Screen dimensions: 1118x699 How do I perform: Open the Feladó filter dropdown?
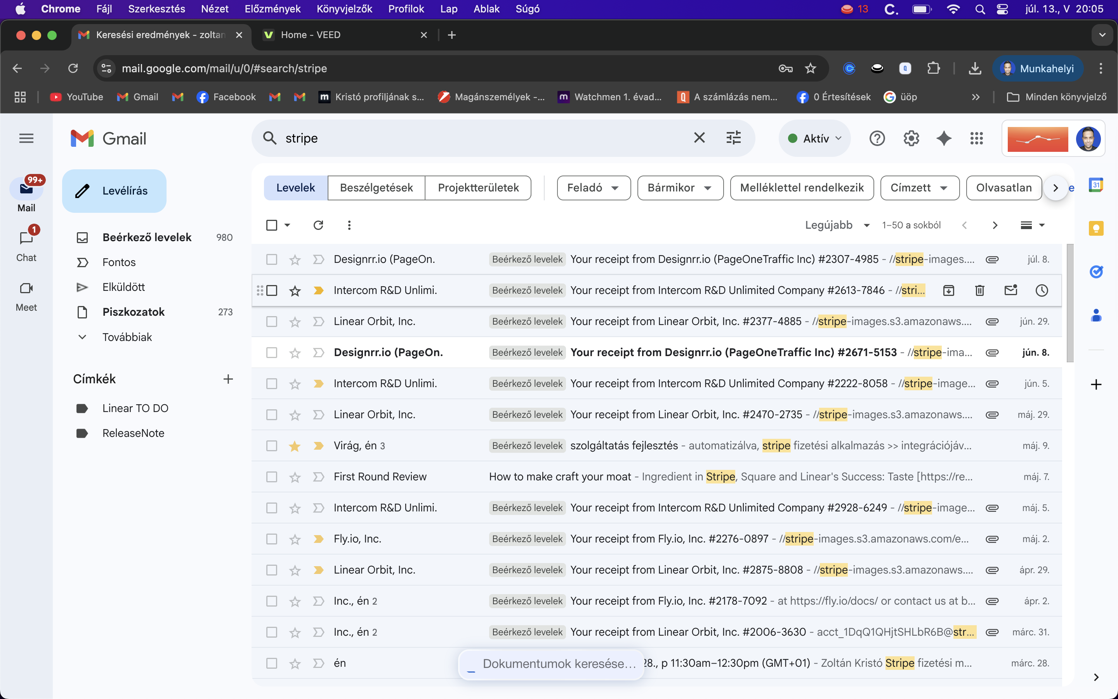593,188
